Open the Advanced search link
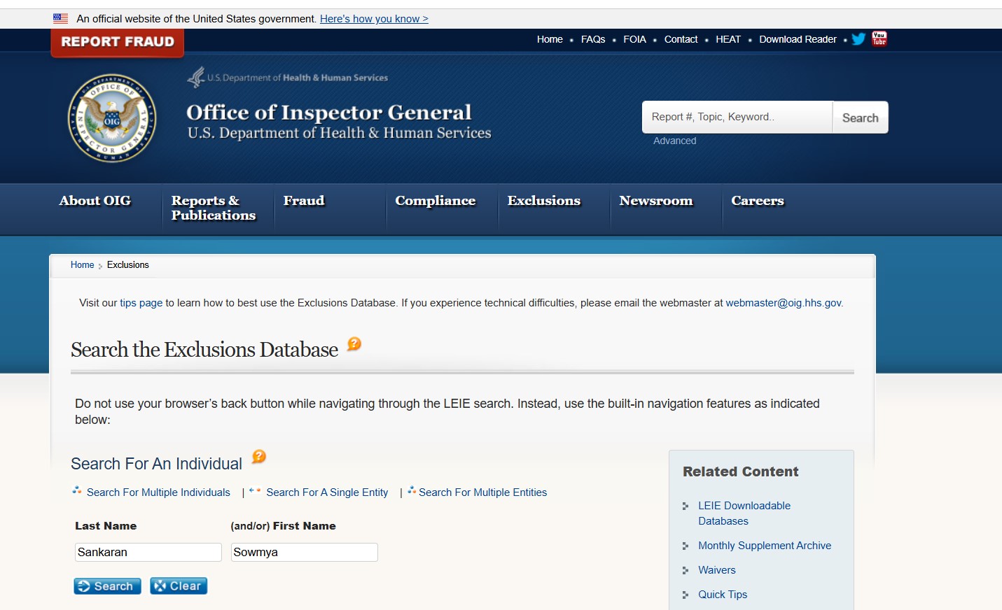This screenshot has width=1002, height=610. pyautogui.click(x=675, y=141)
